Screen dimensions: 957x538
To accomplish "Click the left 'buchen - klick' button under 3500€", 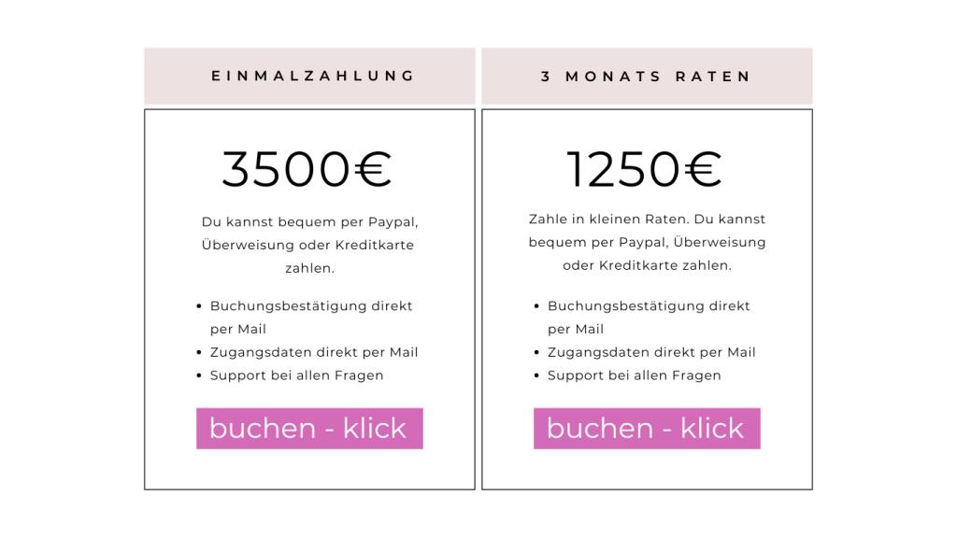I will (x=309, y=428).
